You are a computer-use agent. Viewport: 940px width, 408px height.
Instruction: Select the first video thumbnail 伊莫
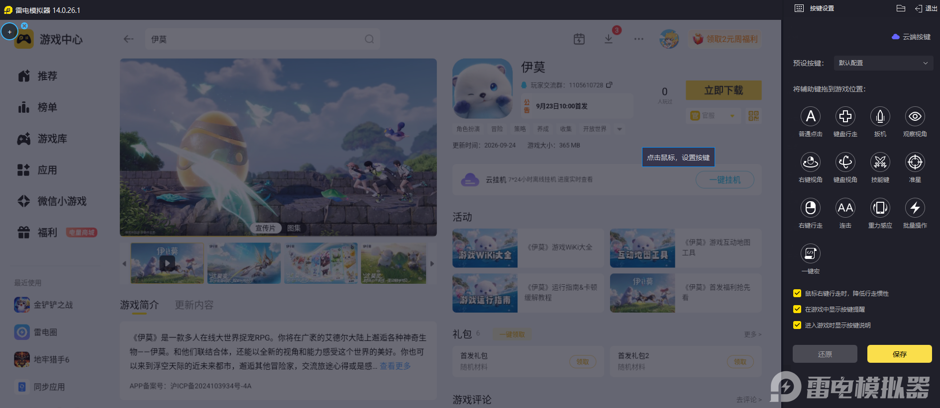pos(167,263)
